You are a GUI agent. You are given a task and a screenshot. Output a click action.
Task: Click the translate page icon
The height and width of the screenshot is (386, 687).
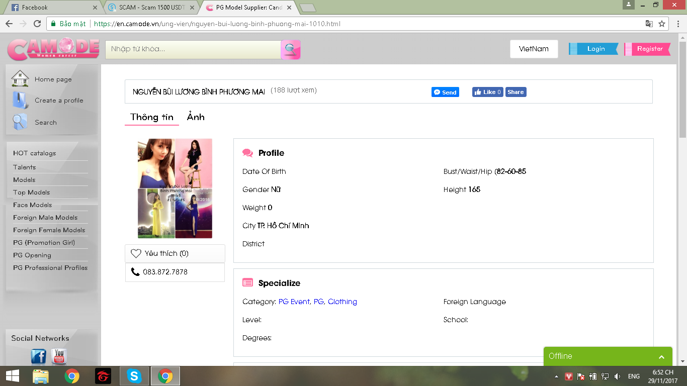pos(649,24)
